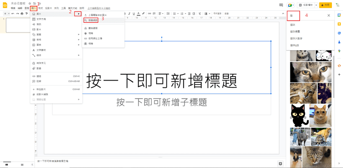
Task: Choose Word art in Insert menu
Action: pyautogui.click(x=56, y=50)
